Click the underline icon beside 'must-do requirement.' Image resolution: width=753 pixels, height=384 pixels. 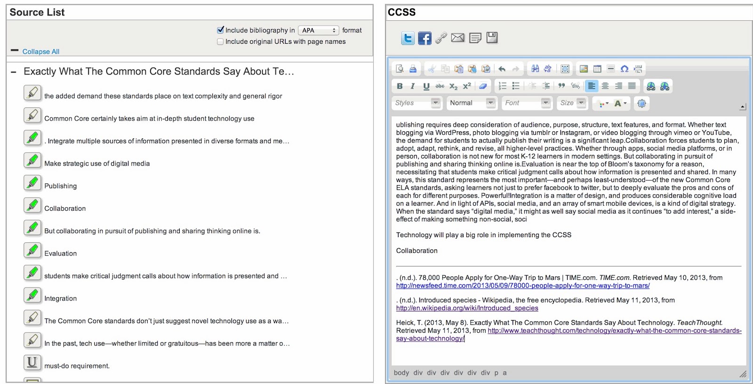[32, 362]
